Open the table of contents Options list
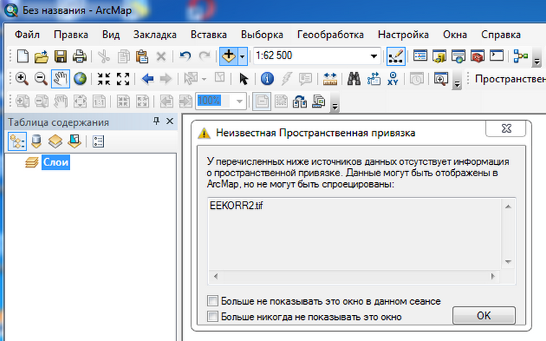Image resolution: width=546 pixels, height=341 pixels. 99,142
